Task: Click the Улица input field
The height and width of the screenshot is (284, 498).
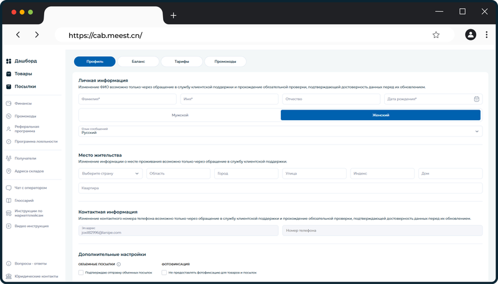Action: 314,173
